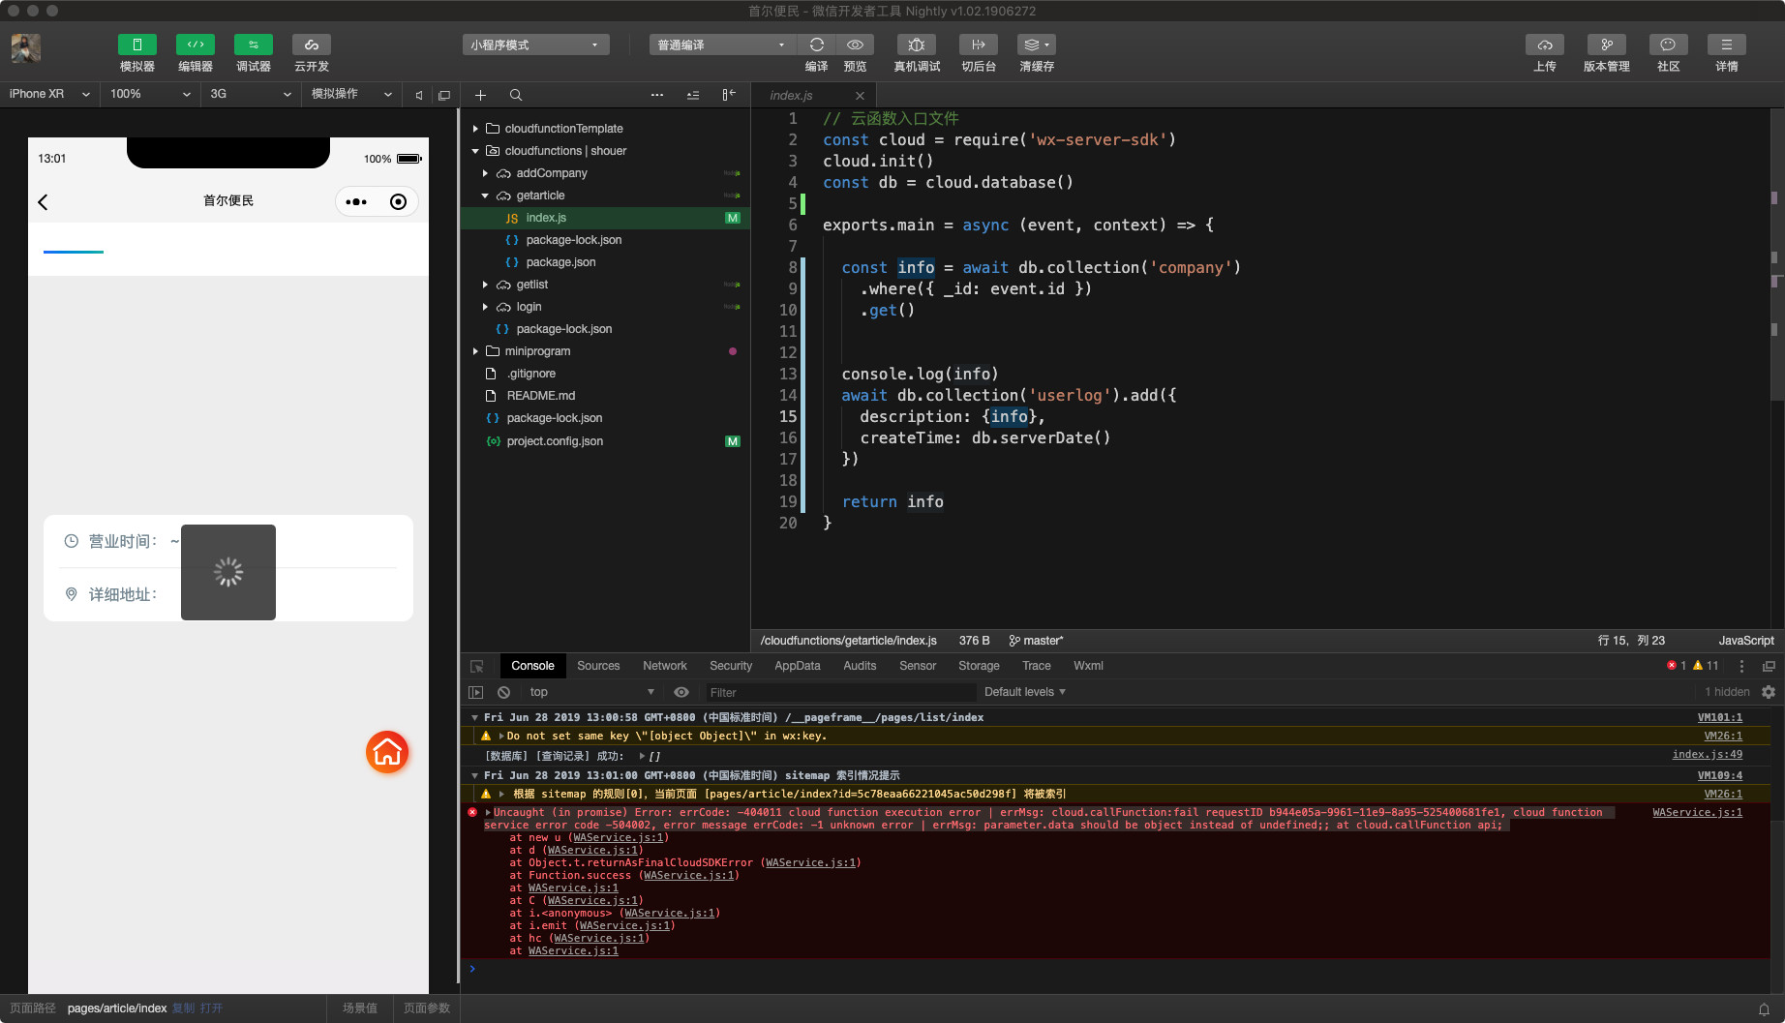The image size is (1785, 1023).
Task: Open 版本管理 version control
Action: [1606, 45]
